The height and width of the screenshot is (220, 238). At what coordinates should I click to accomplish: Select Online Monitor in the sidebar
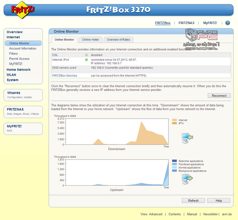[x=23, y=43]
